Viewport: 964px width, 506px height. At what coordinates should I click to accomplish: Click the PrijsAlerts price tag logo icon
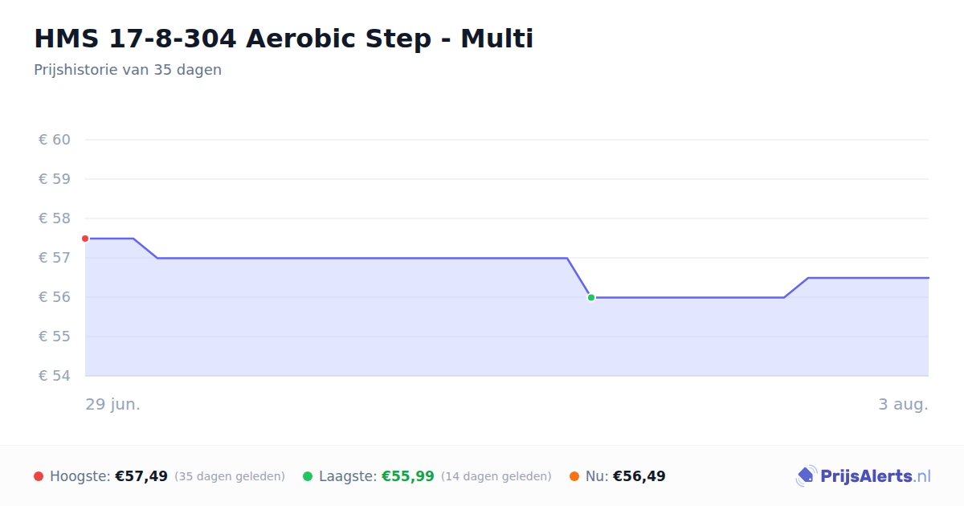pos(806,476)
